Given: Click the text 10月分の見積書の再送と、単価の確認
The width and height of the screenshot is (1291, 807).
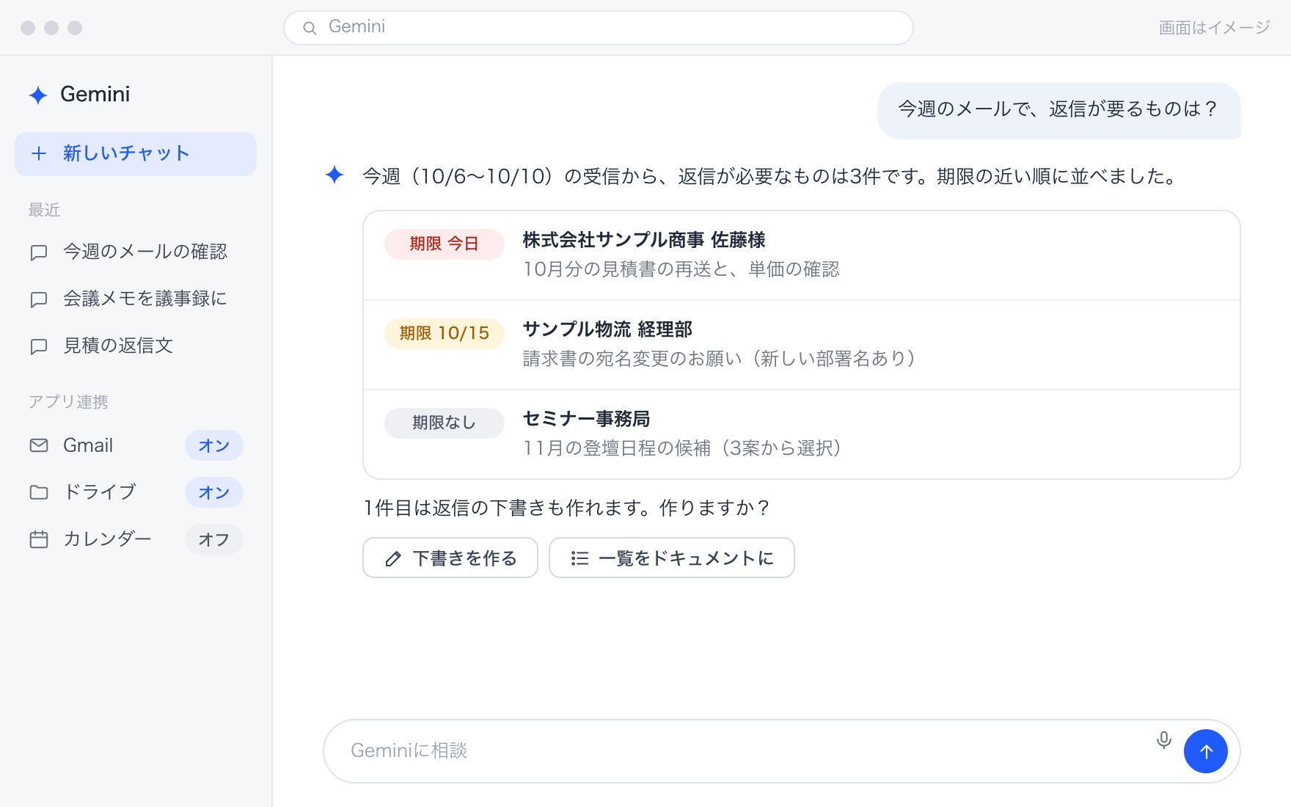Looking at the screenshot, I should (681, 269).
